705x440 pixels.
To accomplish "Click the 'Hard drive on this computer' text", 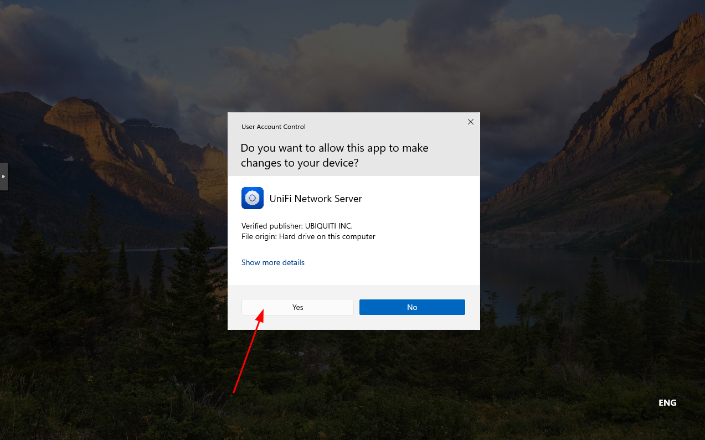I will [327, 236].
